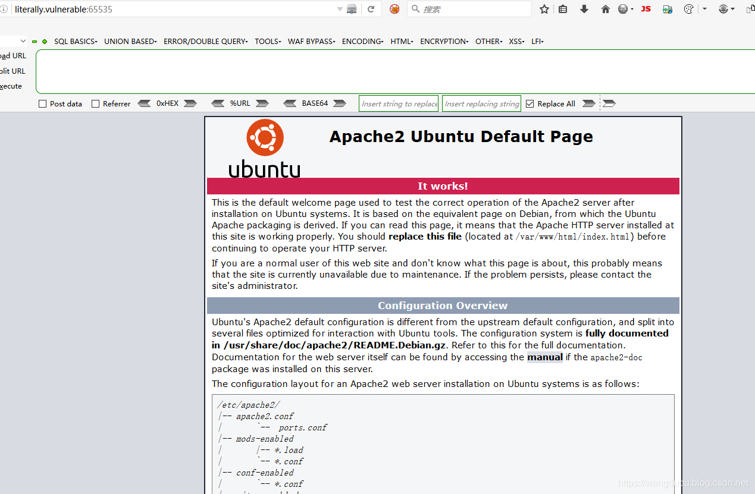Focus the HackBar URL text area

click(x=395, y=72)
